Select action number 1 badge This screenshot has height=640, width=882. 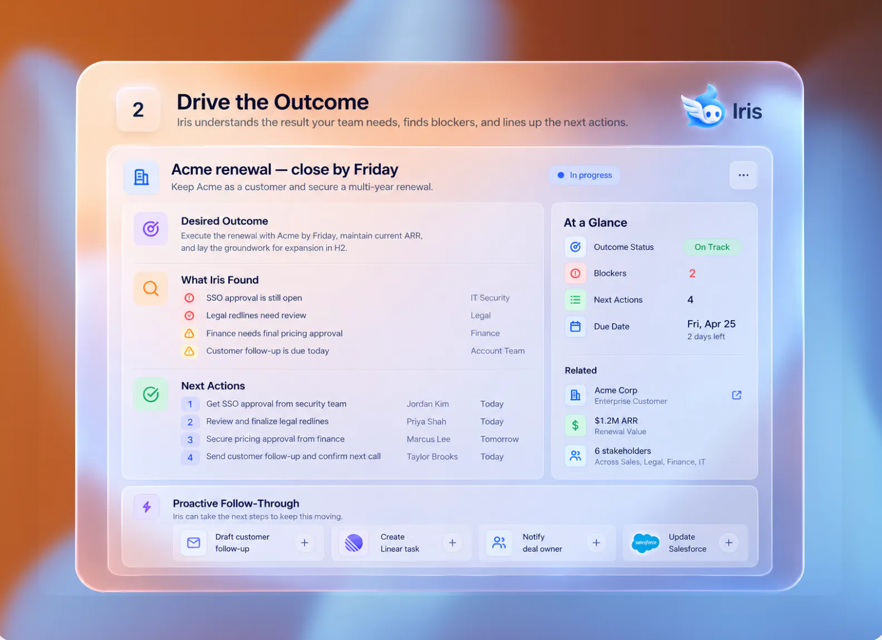pos(190,404)
